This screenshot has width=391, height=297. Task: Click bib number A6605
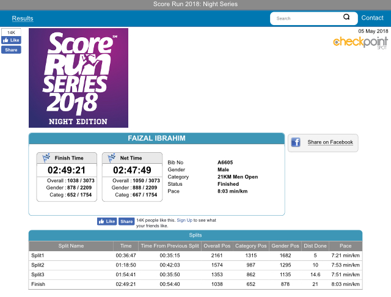pyautogui.click(x=225, y=163)
